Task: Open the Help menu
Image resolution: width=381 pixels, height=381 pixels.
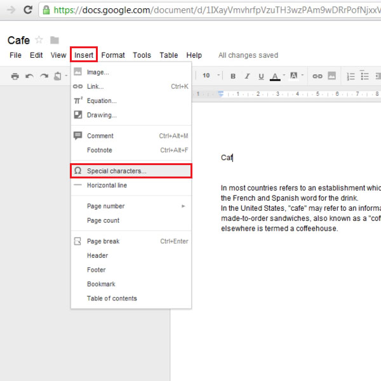Action: point(194,55)
